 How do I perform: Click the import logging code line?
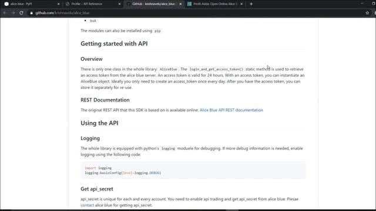point(98,168)
